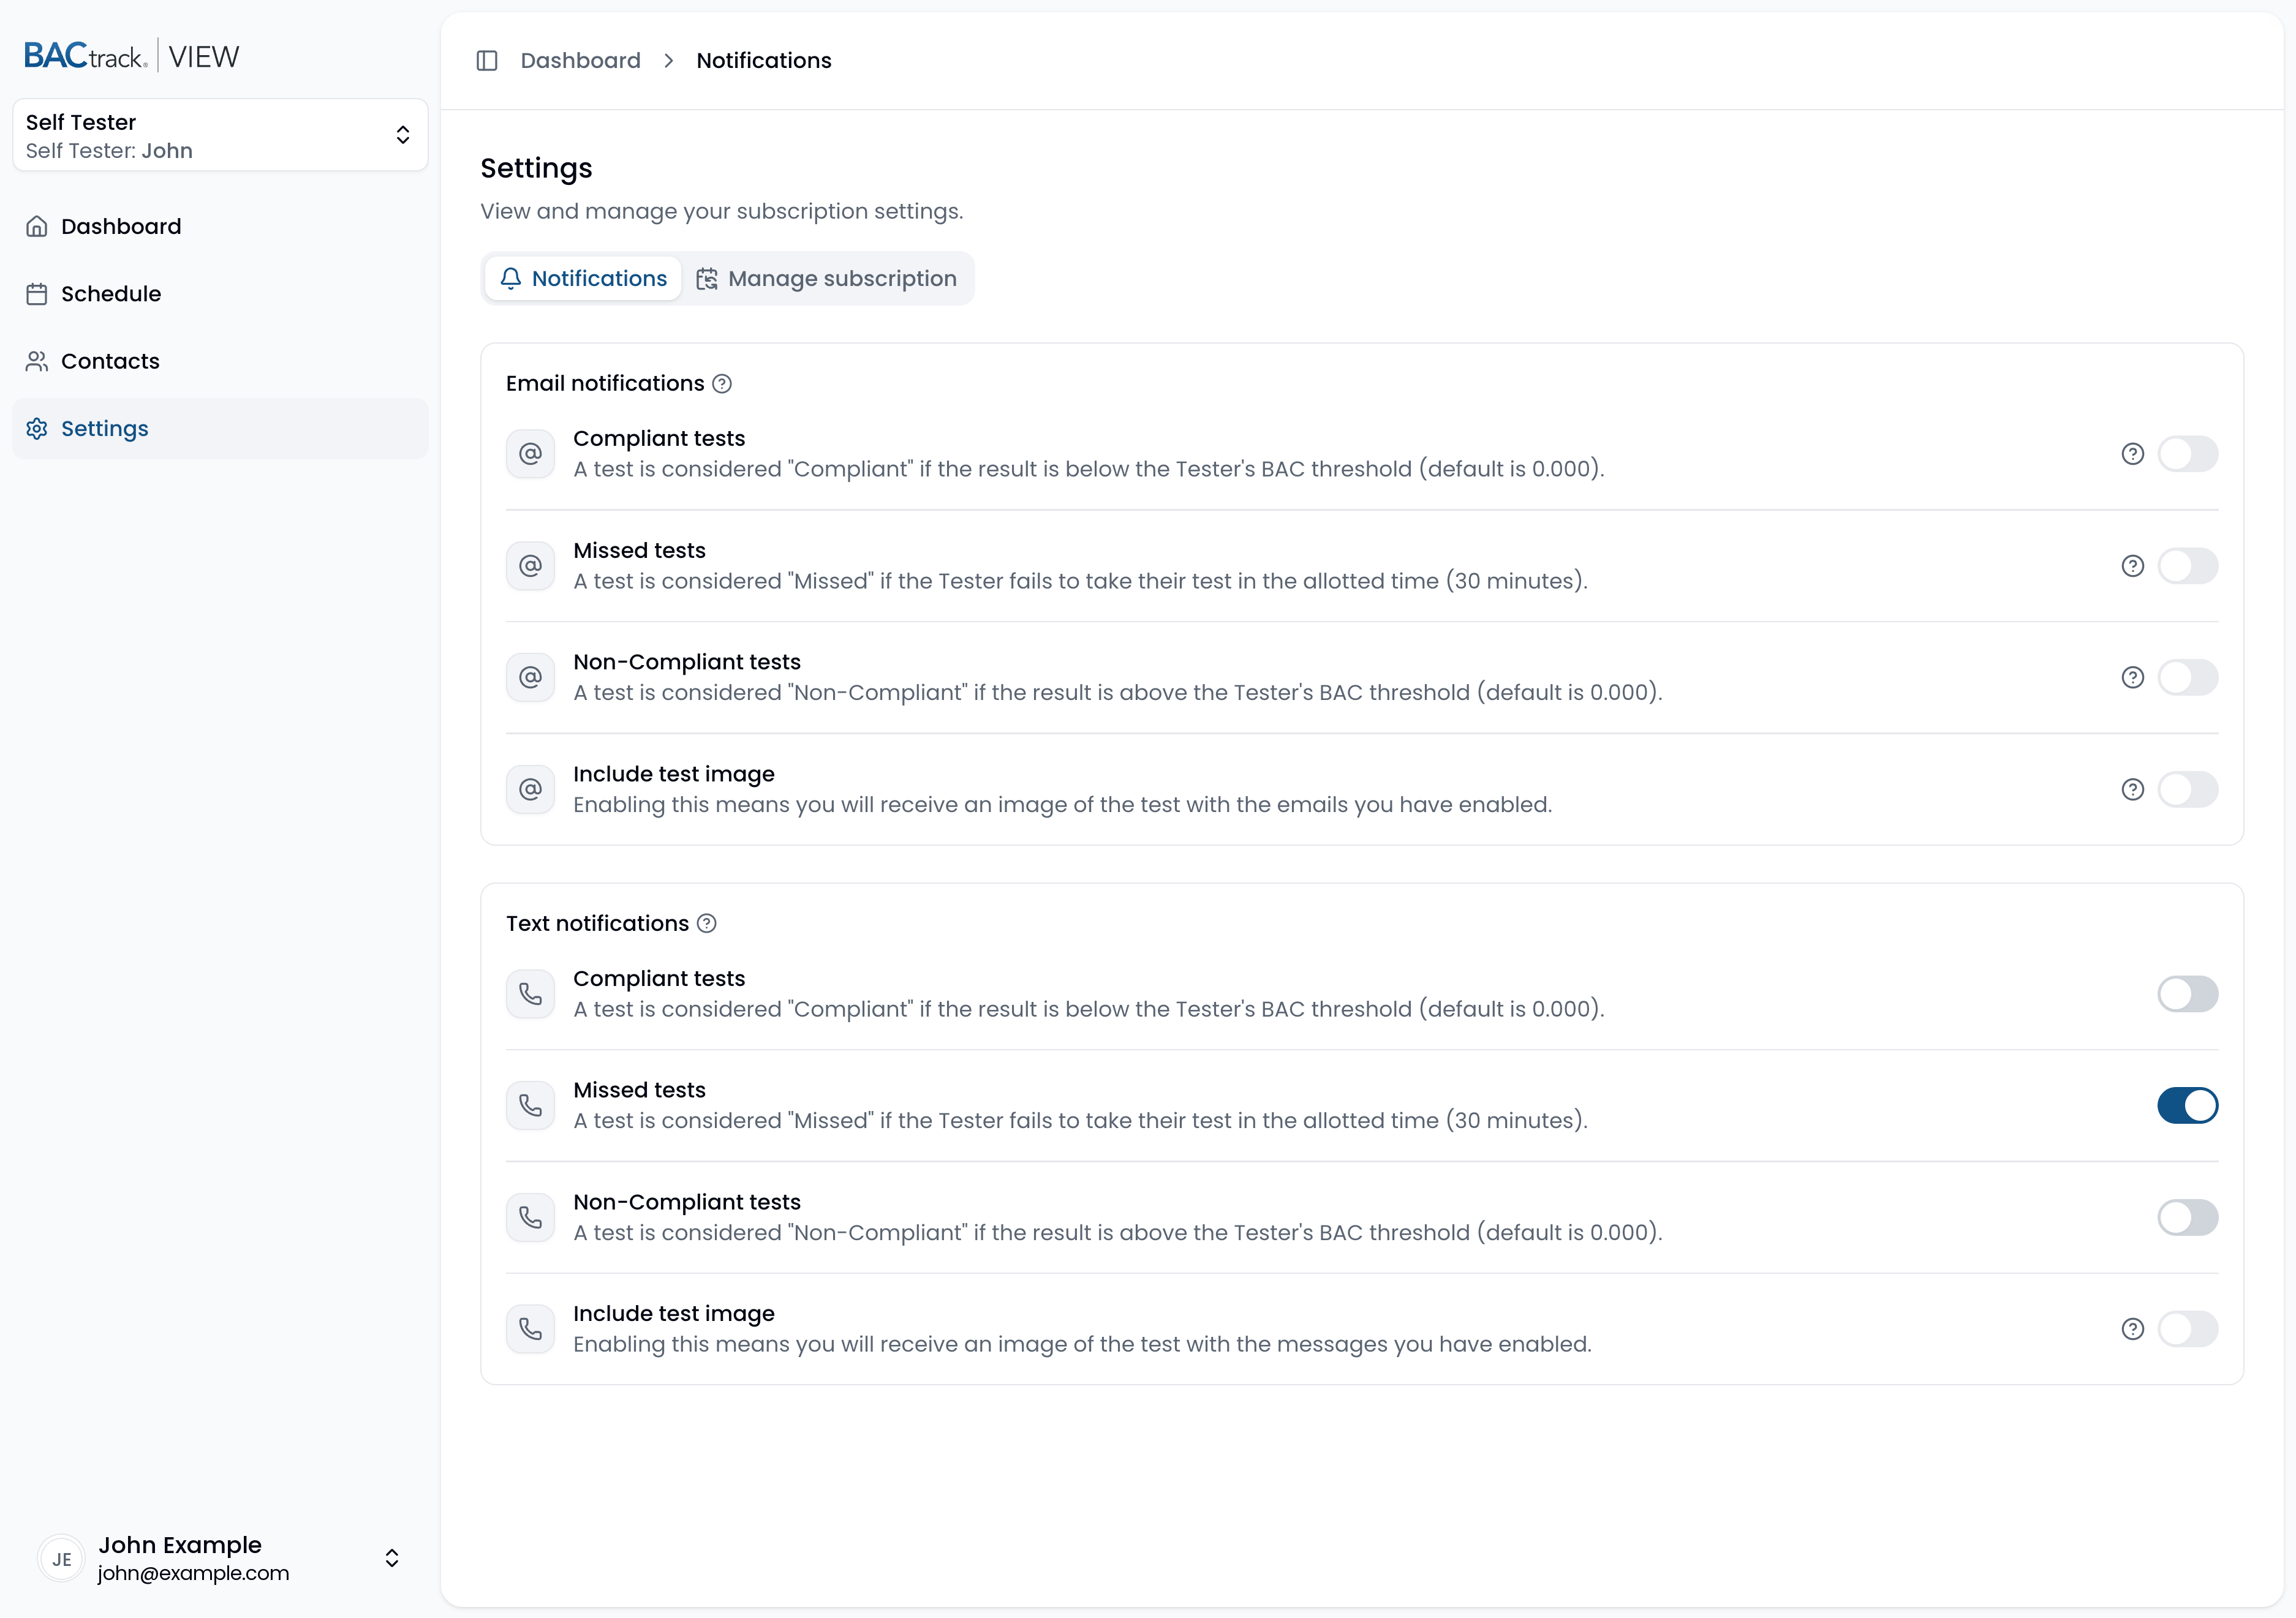Click 'View and manage your subscription settings.' text
The image size is (2296, 1618).
point(722,212)
